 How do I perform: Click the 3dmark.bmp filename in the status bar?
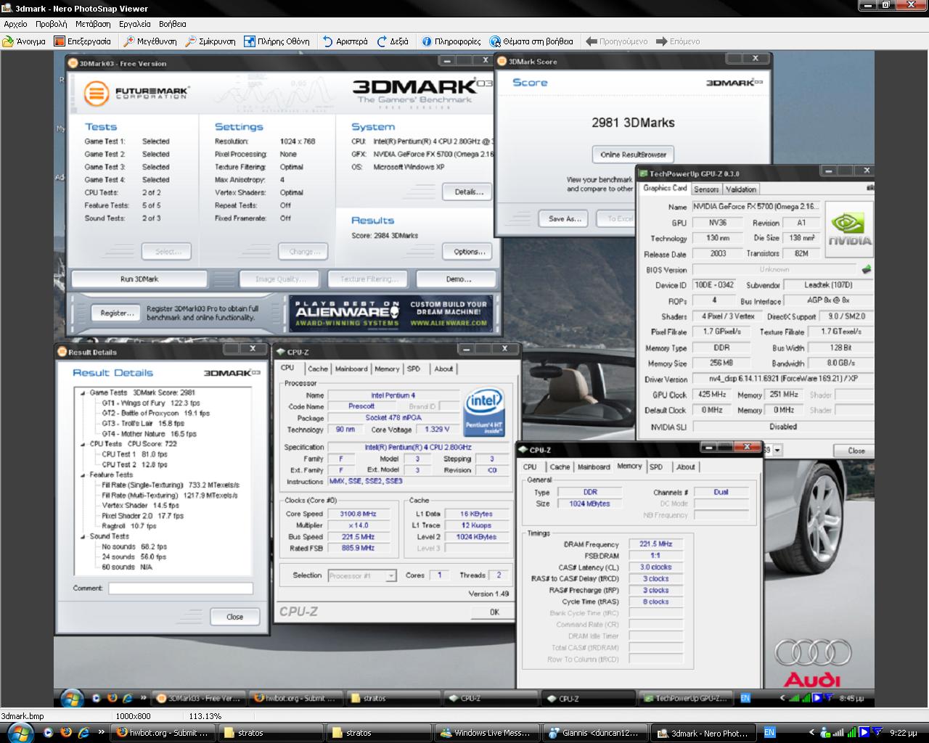coord(22,716)
